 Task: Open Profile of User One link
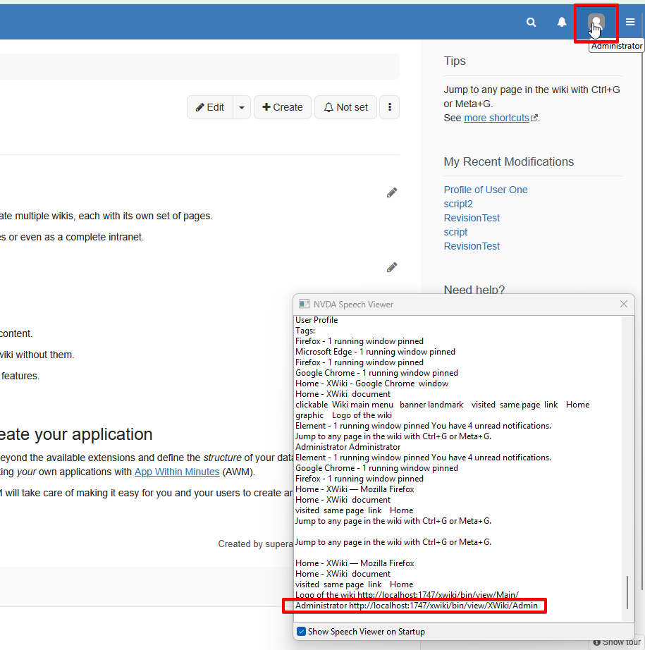pyautogui.click(x=486, y=190)
